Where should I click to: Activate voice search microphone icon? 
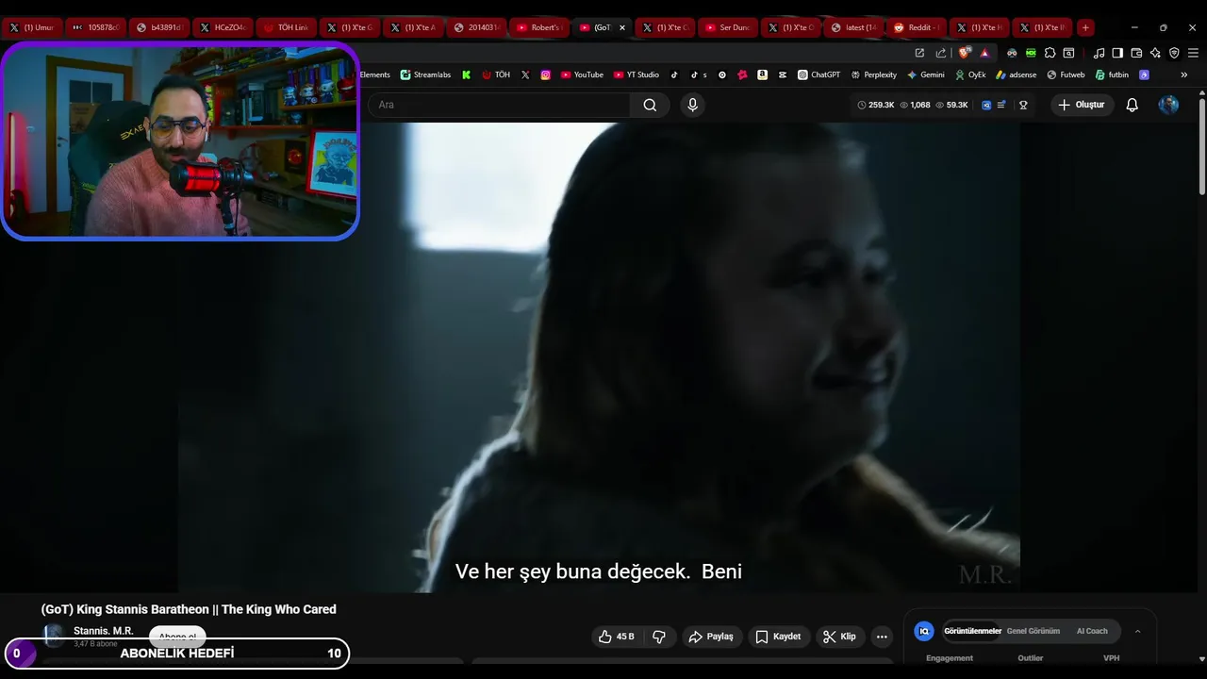693,105
